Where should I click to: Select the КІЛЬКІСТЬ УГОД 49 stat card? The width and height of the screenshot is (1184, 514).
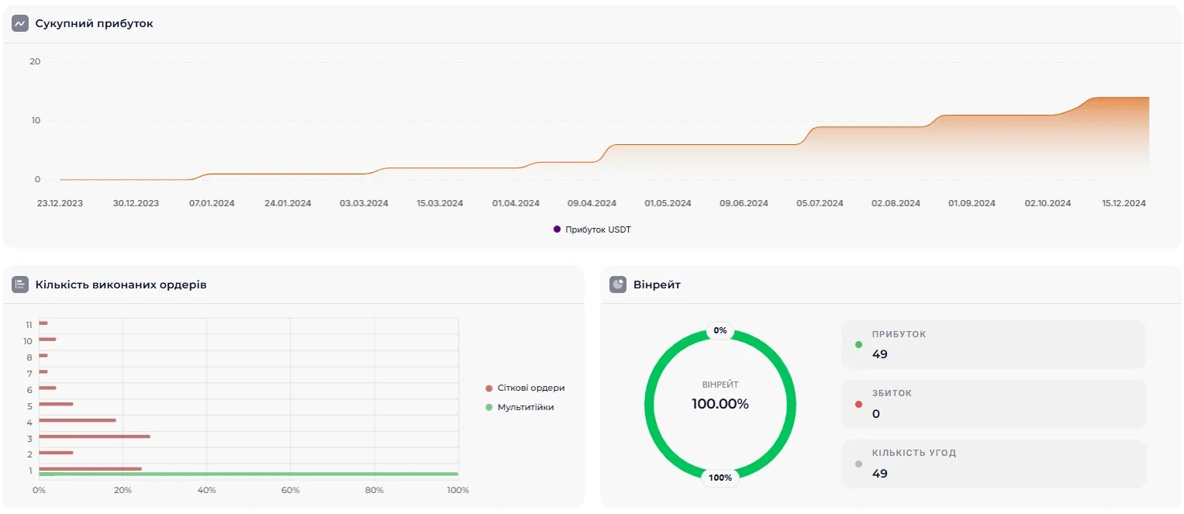(992, 464)
